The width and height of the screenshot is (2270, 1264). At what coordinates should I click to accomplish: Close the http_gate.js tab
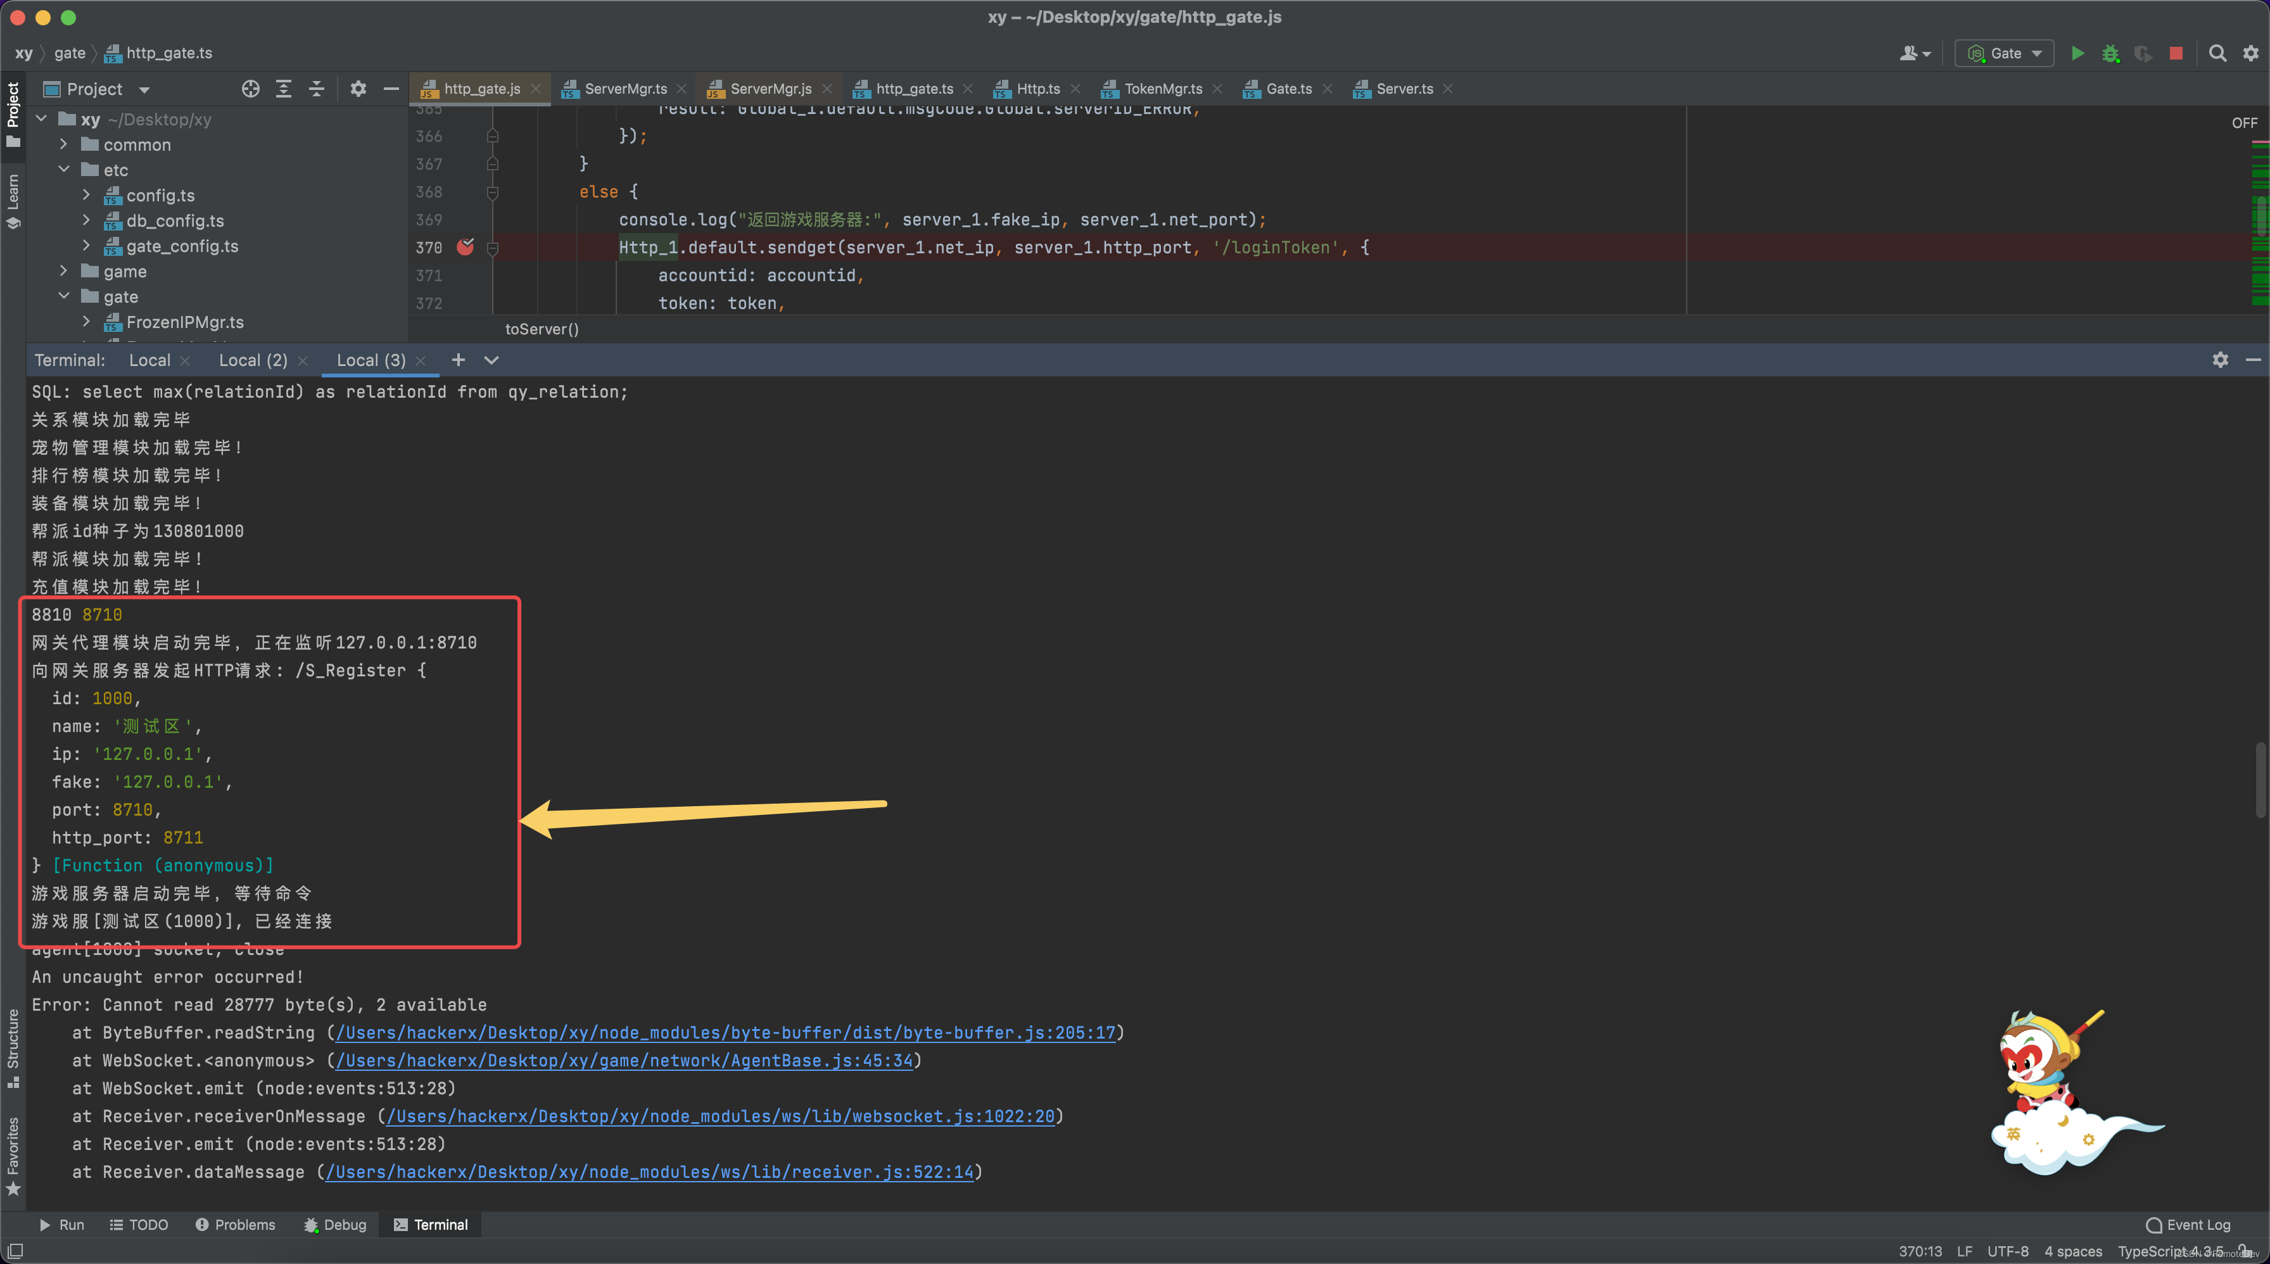tap(536, 89)
